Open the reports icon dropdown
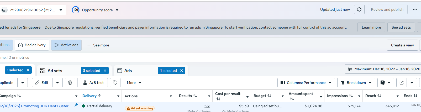Viewport: 421px width, 112px height. (x=385, y=83)
